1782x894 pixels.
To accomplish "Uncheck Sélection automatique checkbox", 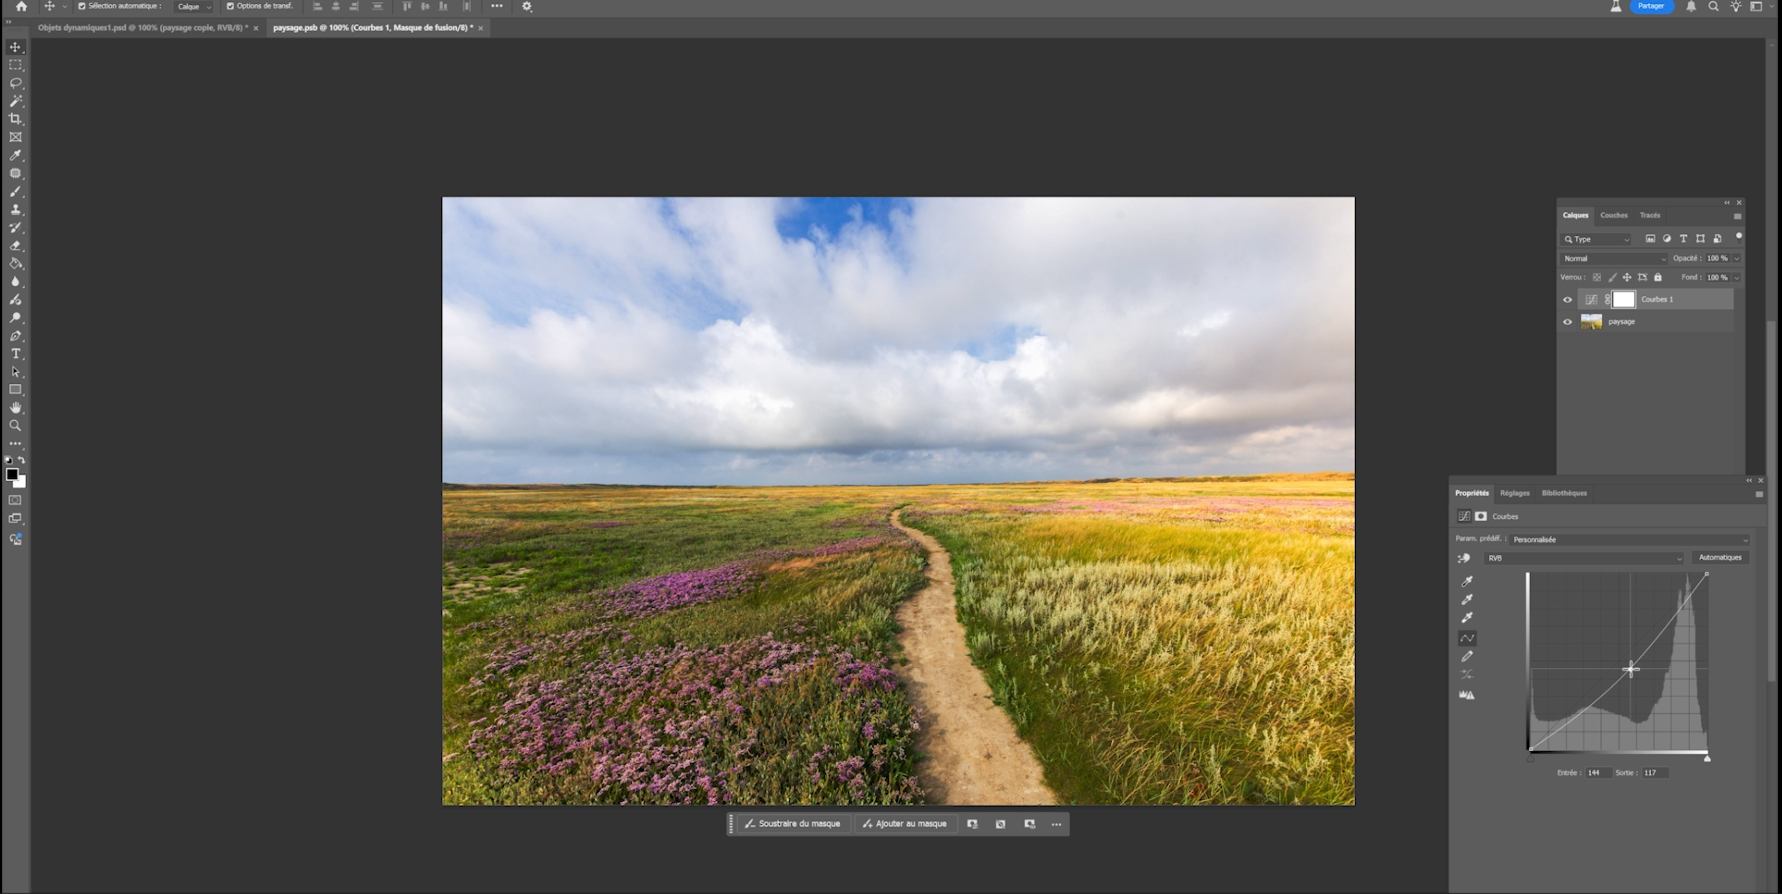I will [82, 6].
